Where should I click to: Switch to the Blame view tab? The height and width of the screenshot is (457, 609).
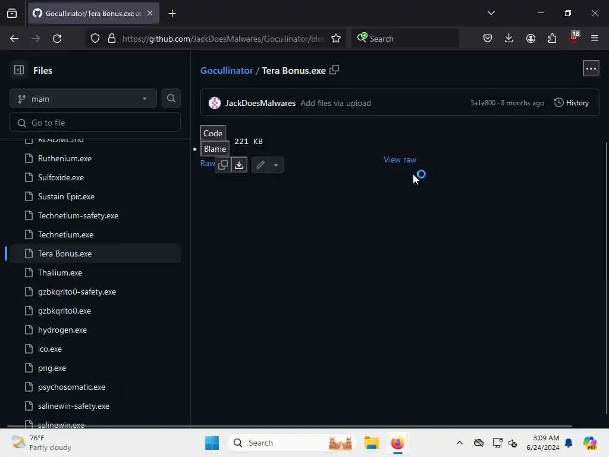[x=215, y=149]
